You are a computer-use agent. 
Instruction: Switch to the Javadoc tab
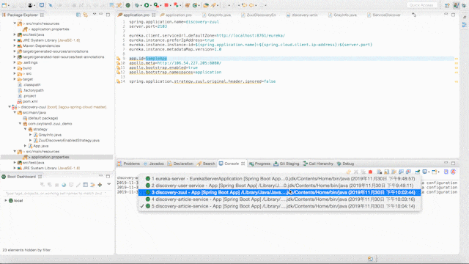154,164
